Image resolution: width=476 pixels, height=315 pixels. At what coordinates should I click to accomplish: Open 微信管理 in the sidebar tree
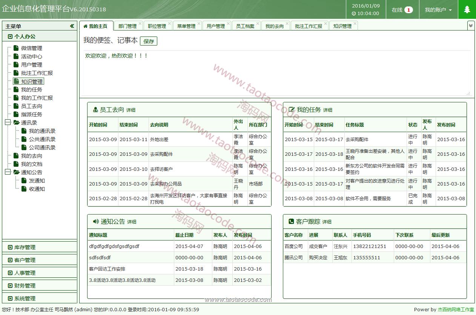click(x=31, y=48)
